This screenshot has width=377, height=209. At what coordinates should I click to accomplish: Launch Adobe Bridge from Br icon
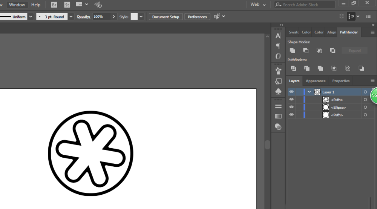(54, 5)
